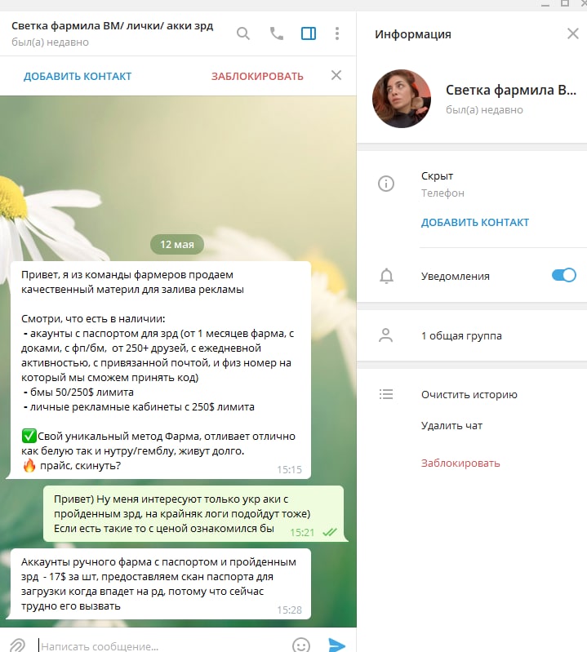Maximize the window

tap(564, 3)
